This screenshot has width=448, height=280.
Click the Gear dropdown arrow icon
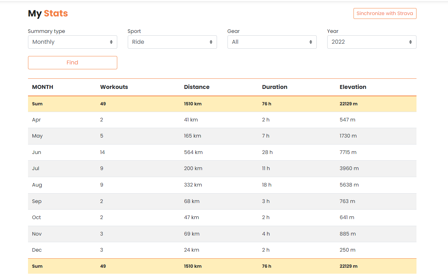click(x=310, y=42)
